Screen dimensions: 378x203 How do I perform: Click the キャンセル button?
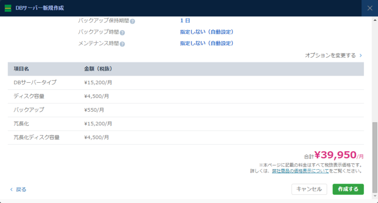[x=309, y=189]
